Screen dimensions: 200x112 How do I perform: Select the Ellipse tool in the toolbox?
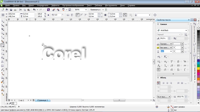(2, 49)
